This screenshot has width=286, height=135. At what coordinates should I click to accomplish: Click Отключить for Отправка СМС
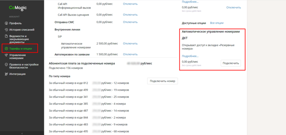[130, 22]
